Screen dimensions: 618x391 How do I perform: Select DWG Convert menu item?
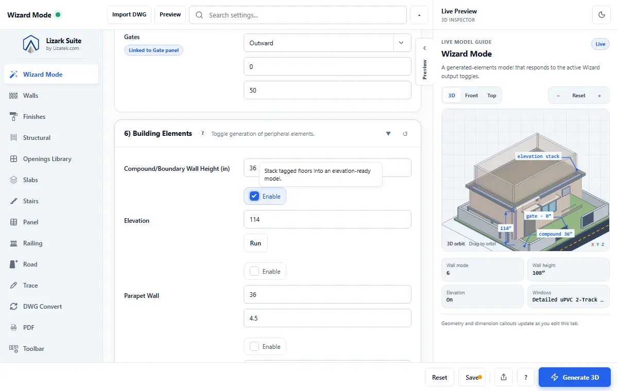51,307
